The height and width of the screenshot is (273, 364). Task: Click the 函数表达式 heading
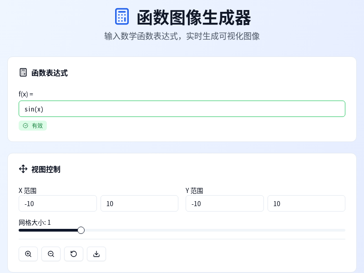click(x=50, y=73)
